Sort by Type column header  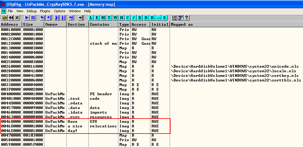click(x=125, y=24)
